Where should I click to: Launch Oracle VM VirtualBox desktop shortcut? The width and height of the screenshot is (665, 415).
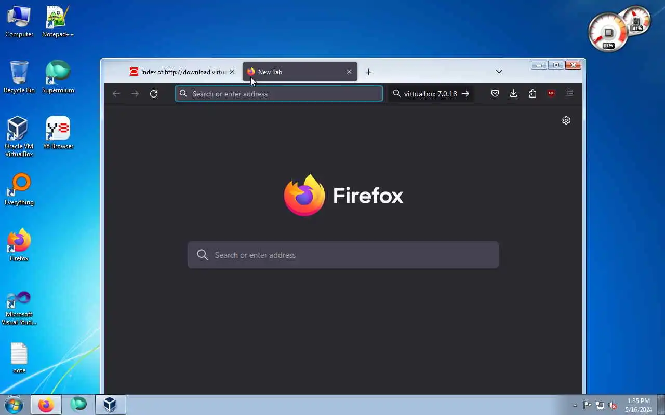19,136
